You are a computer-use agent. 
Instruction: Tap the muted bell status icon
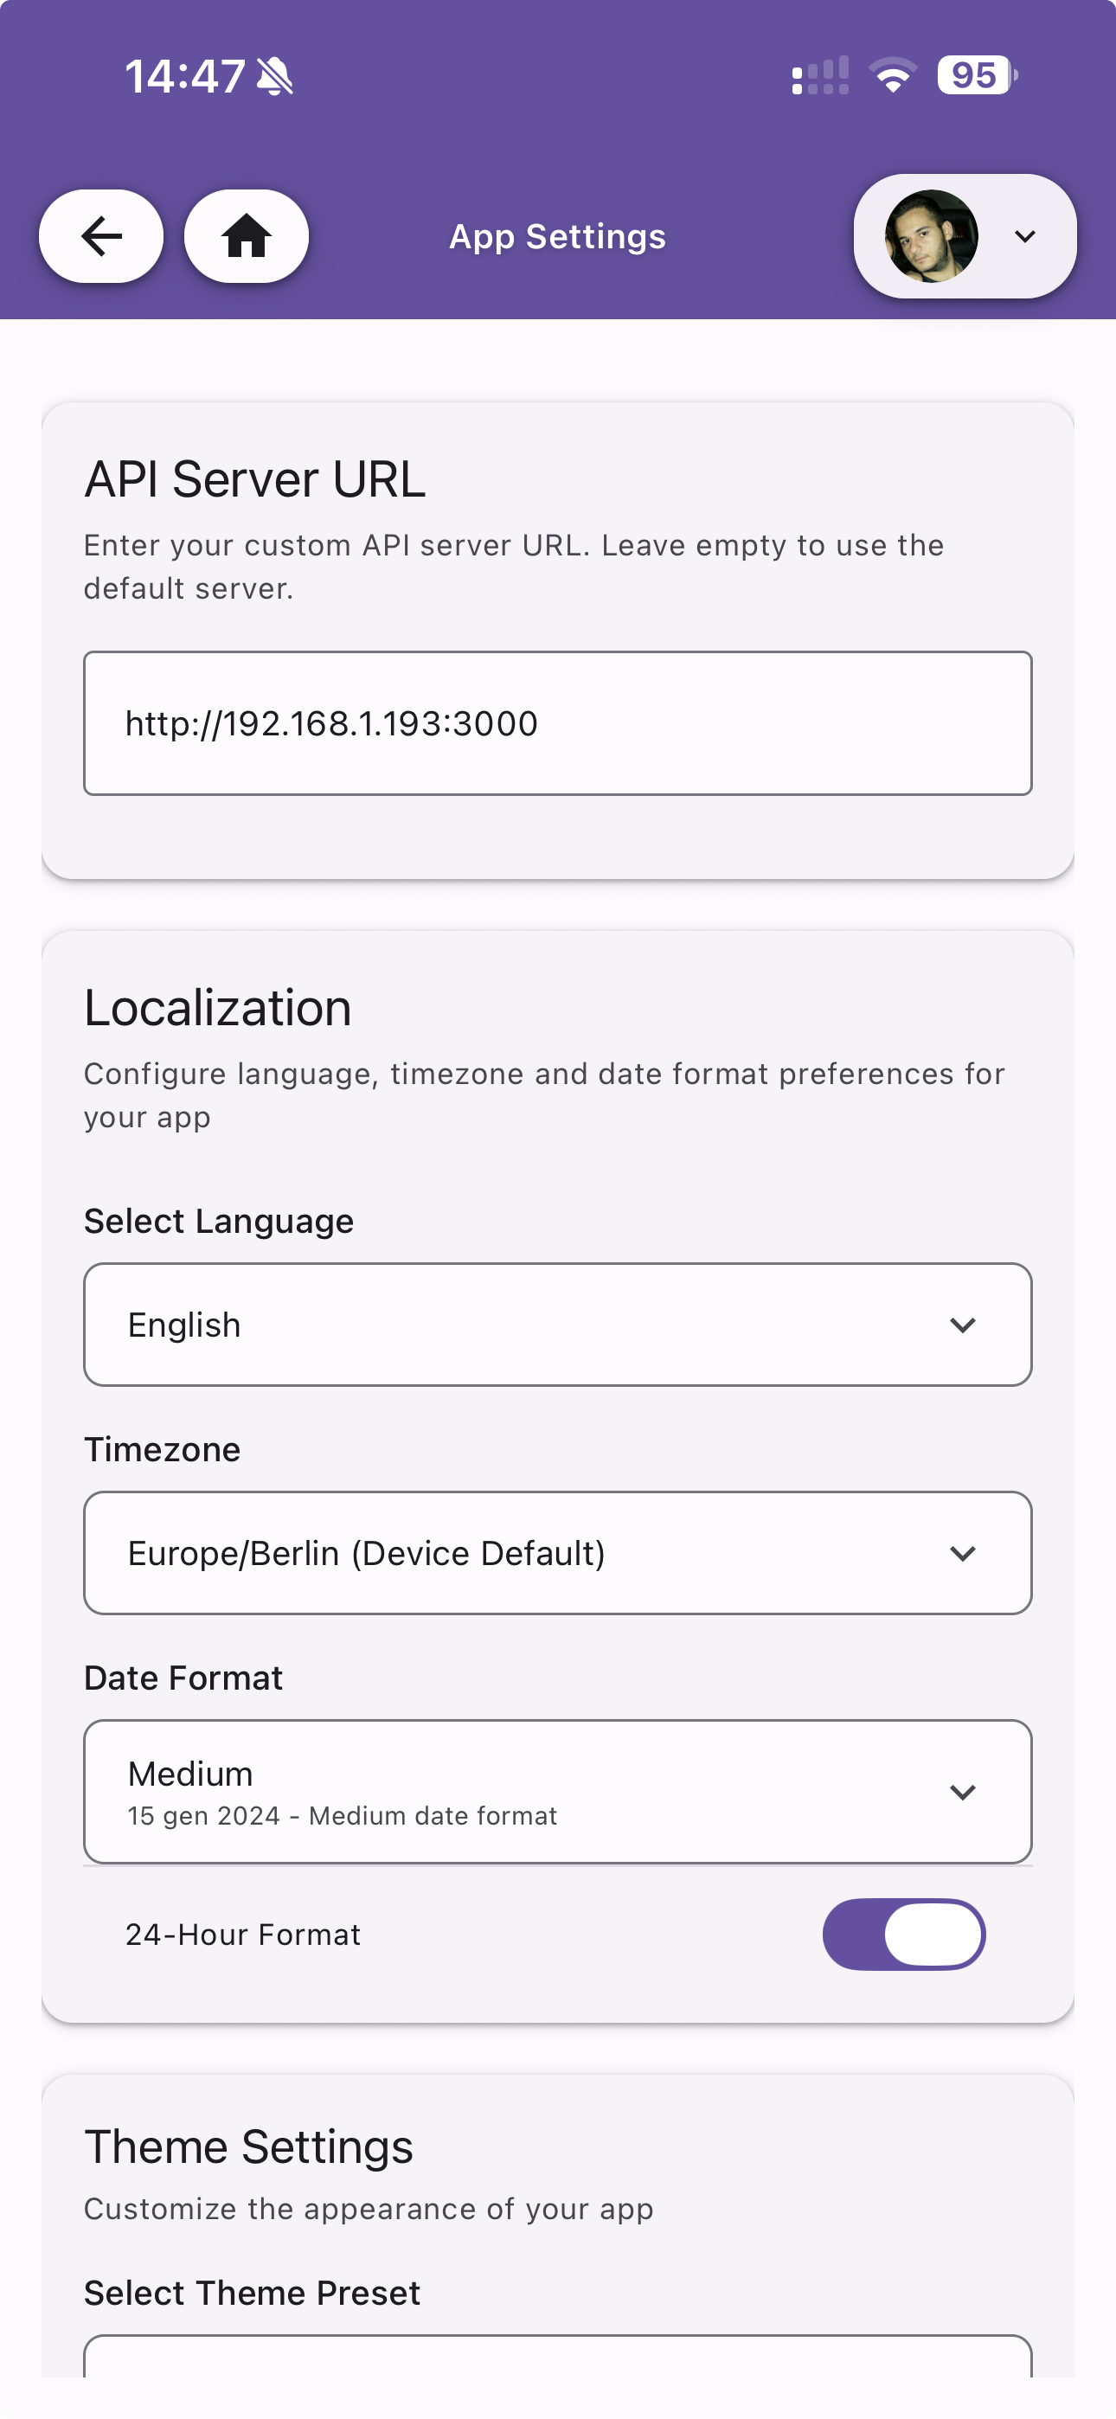coord(274,76)
